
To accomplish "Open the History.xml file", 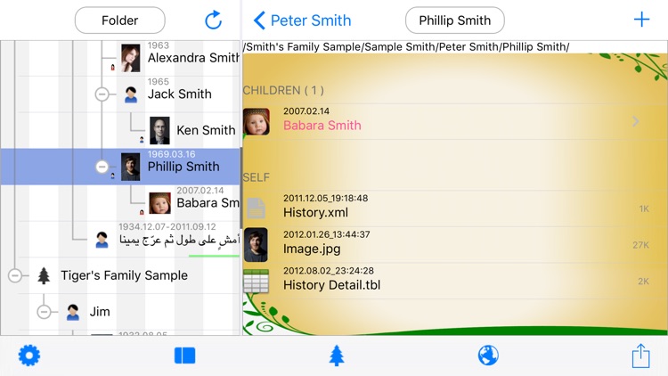I will [x=454, y=208].
